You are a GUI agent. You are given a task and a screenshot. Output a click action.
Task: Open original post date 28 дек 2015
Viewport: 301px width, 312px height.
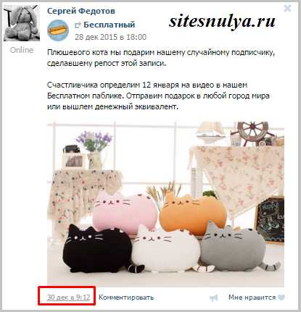(x=110, y=37)
